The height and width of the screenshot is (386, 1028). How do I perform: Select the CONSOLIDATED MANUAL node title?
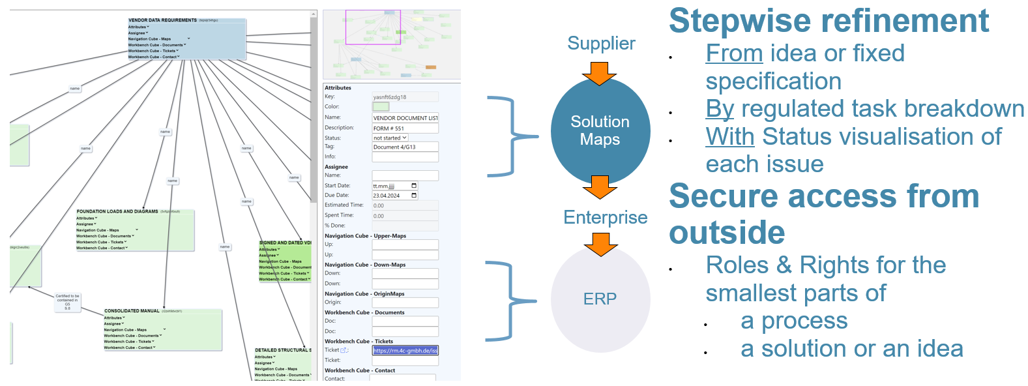[x=132, y=311]
